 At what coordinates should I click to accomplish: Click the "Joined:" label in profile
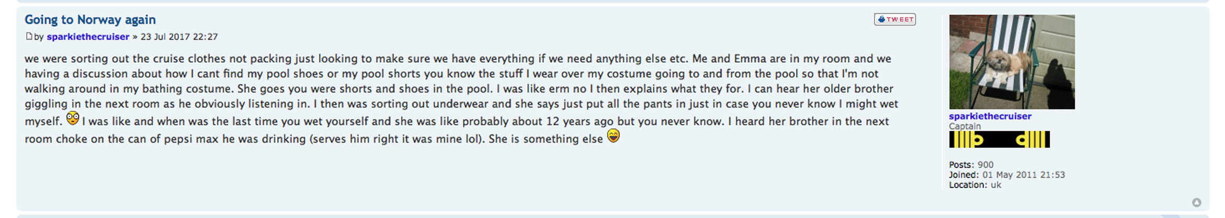coord(963,175)
